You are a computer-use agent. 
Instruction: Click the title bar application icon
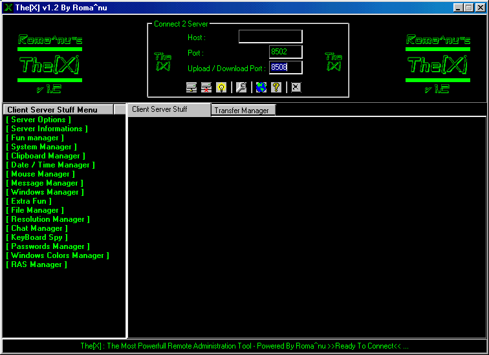8,7
